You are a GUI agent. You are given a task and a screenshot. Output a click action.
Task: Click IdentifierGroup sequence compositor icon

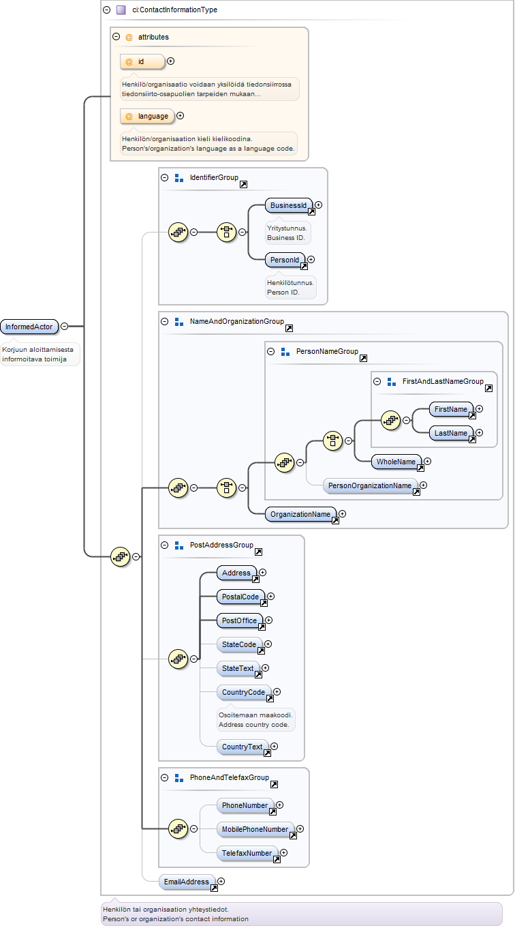pyautogui.click(x=178, y=232)
